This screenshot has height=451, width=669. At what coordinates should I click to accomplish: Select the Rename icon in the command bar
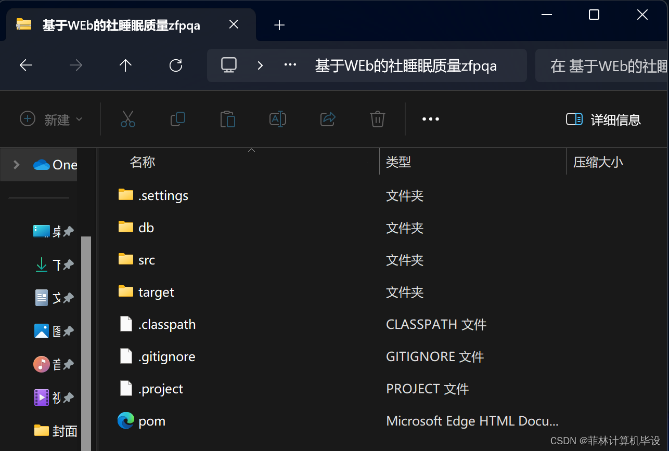pyautogui.click(x=278, y=119)
